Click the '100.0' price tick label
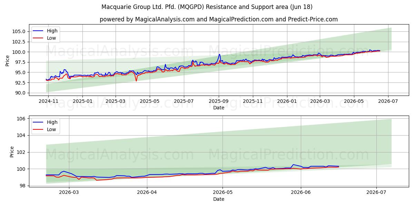 click(x=20, y=52)
